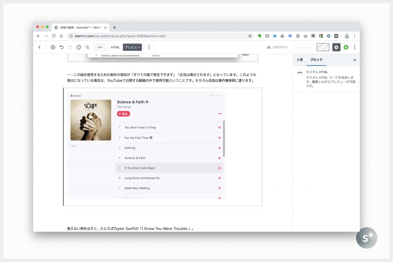Open the block navigation list icon
This screenshot has height=262, width=393.
pos(87,47)
